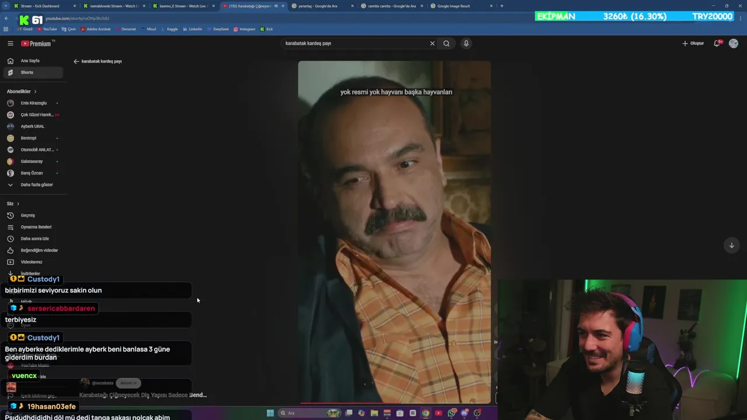Viewport: 747px width, 420px height.
Task: Click the Abone ol subscribe button
Action: tap(128, 383)
